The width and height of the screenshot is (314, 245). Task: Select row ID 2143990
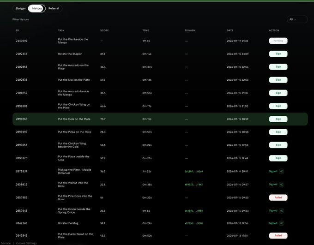click(22, 41)
